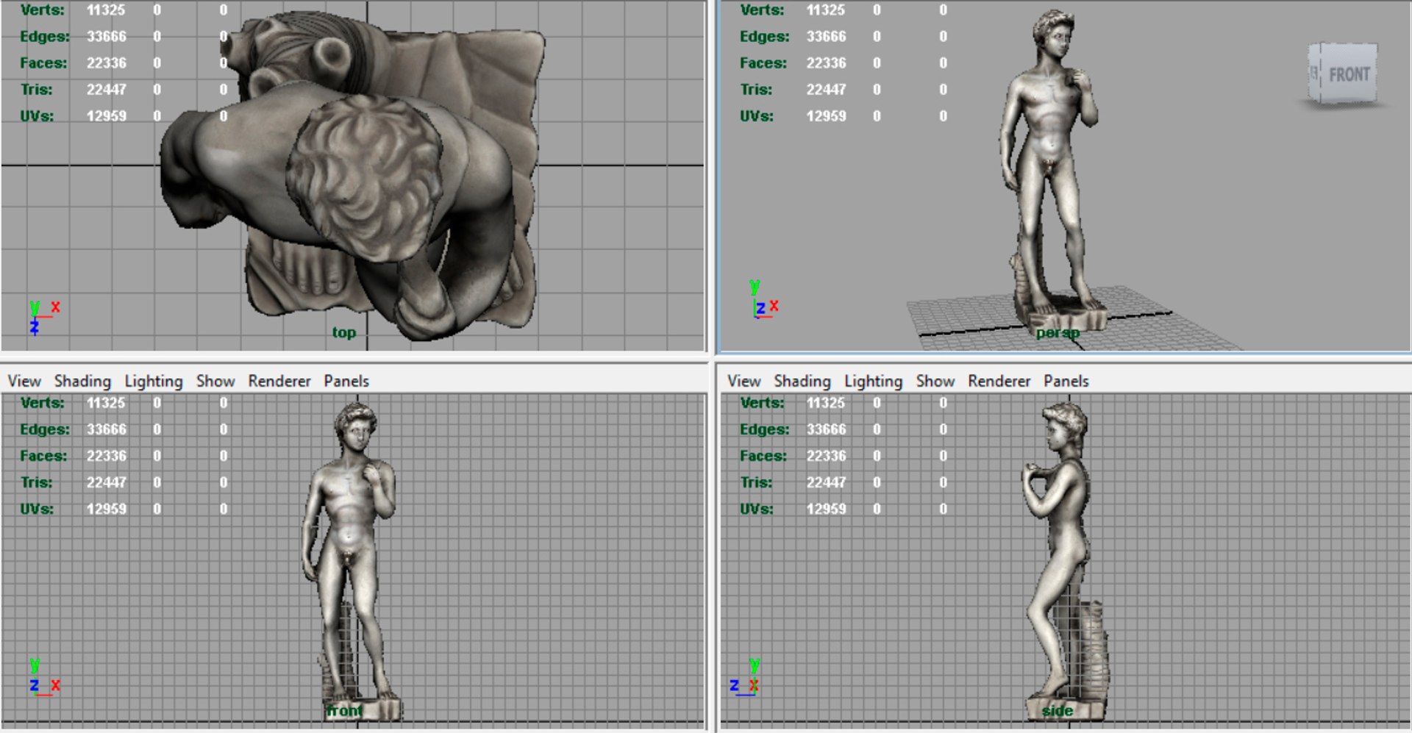Click the 'side' camera label
This screenshot has height=733, width=1412.
[x=1058, y=711]
